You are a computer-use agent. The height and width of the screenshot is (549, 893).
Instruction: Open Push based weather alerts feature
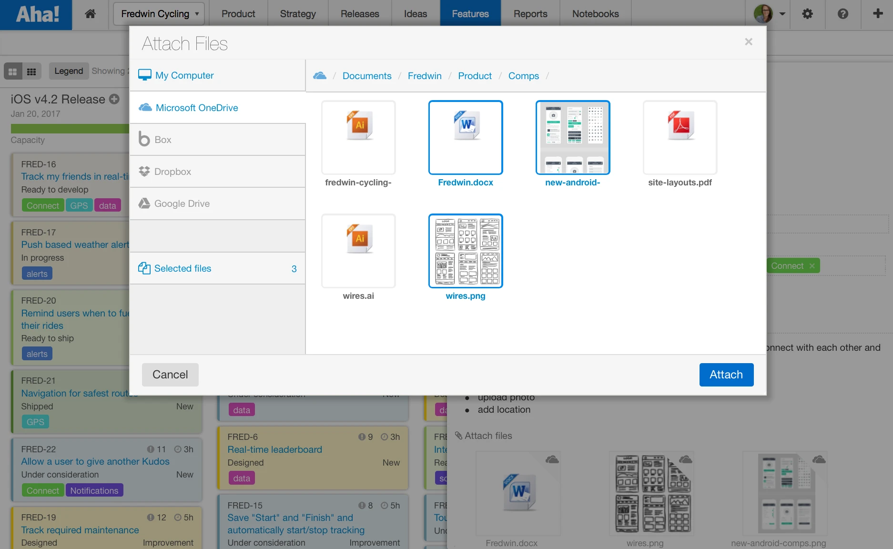[75, 244]
